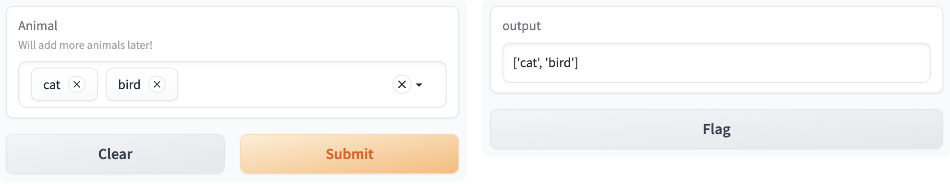Flag the current output
The width and height of the screenshot is (950, 184).
point(717,129)
